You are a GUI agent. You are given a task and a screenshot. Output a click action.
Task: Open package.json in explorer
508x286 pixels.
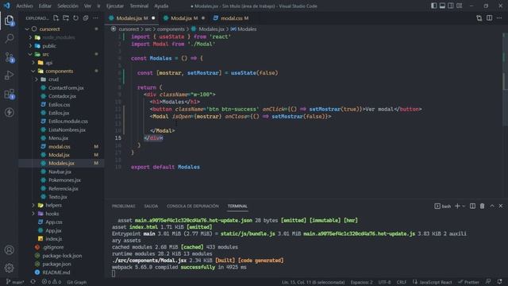56,264
